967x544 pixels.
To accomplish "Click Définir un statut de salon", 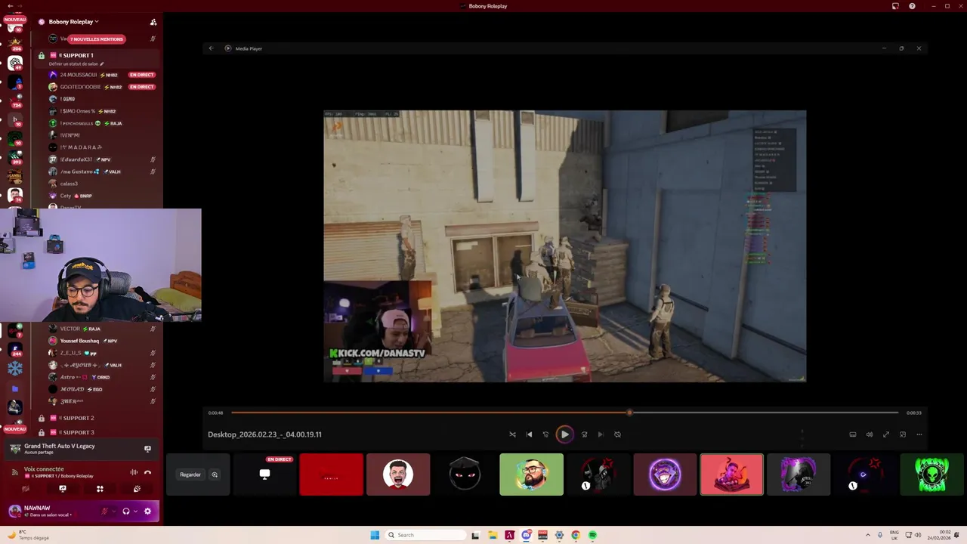I will coord(76,64).
